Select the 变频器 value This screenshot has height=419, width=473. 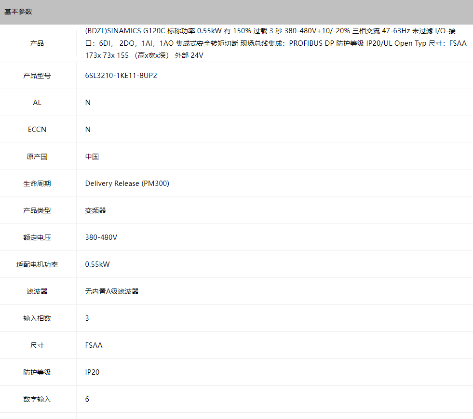[x=95, y=210]
